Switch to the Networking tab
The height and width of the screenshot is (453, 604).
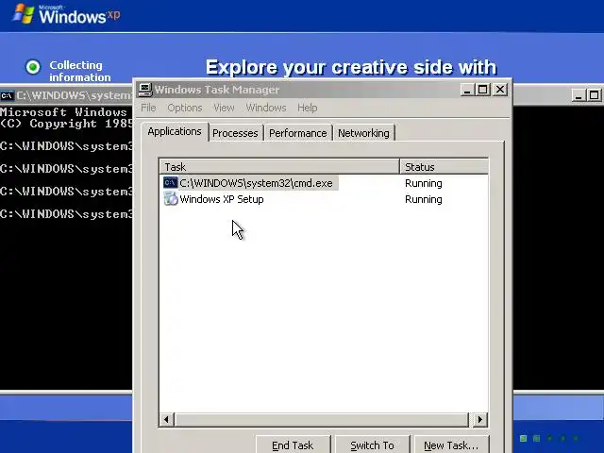click(363, 133)
